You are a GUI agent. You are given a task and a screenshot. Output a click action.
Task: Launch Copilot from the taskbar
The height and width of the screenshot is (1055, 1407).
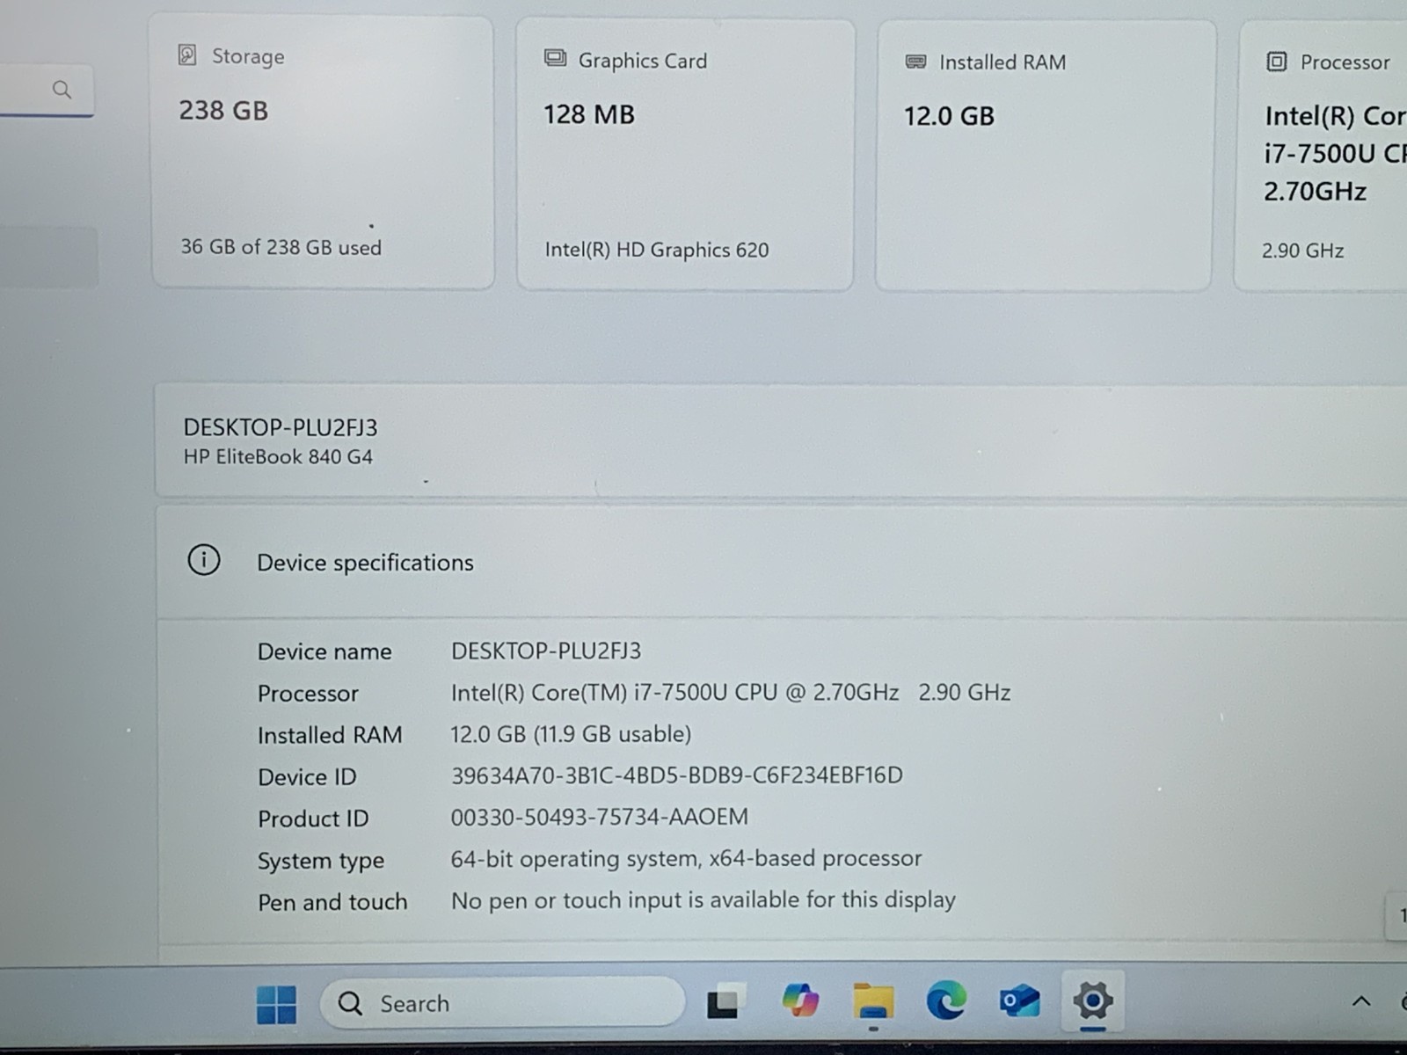tap(800, 1000)
